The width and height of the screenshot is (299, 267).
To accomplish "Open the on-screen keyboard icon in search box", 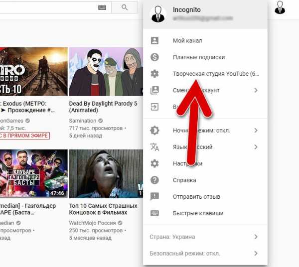I will [x=102, y=7].
